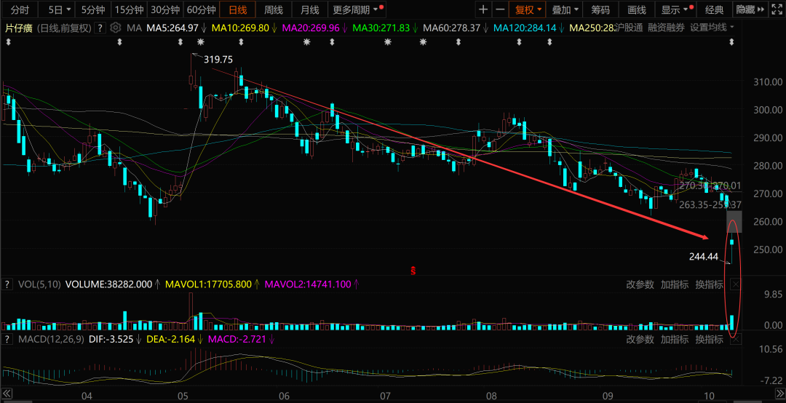The image size is (786, 403).
Task: Hide the side panel with 隐藏 button
Action: pyautogui.click(x=750, y=9)
